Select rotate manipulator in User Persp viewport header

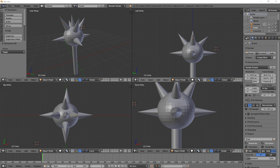click(x=83, y=80)
